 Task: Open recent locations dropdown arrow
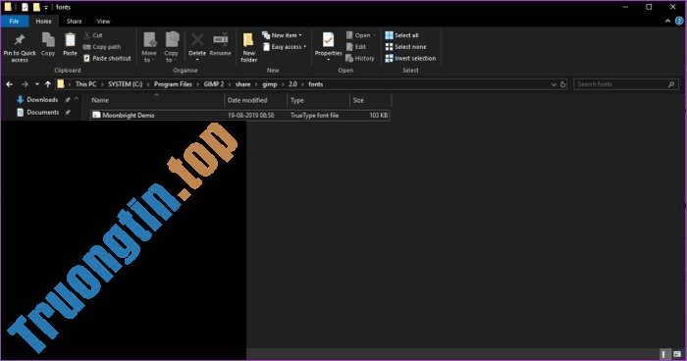(x=37, y=84)
